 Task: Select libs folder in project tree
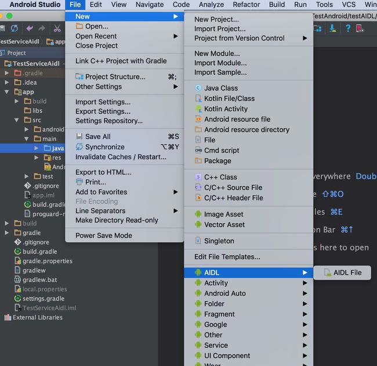coord(33,110)
